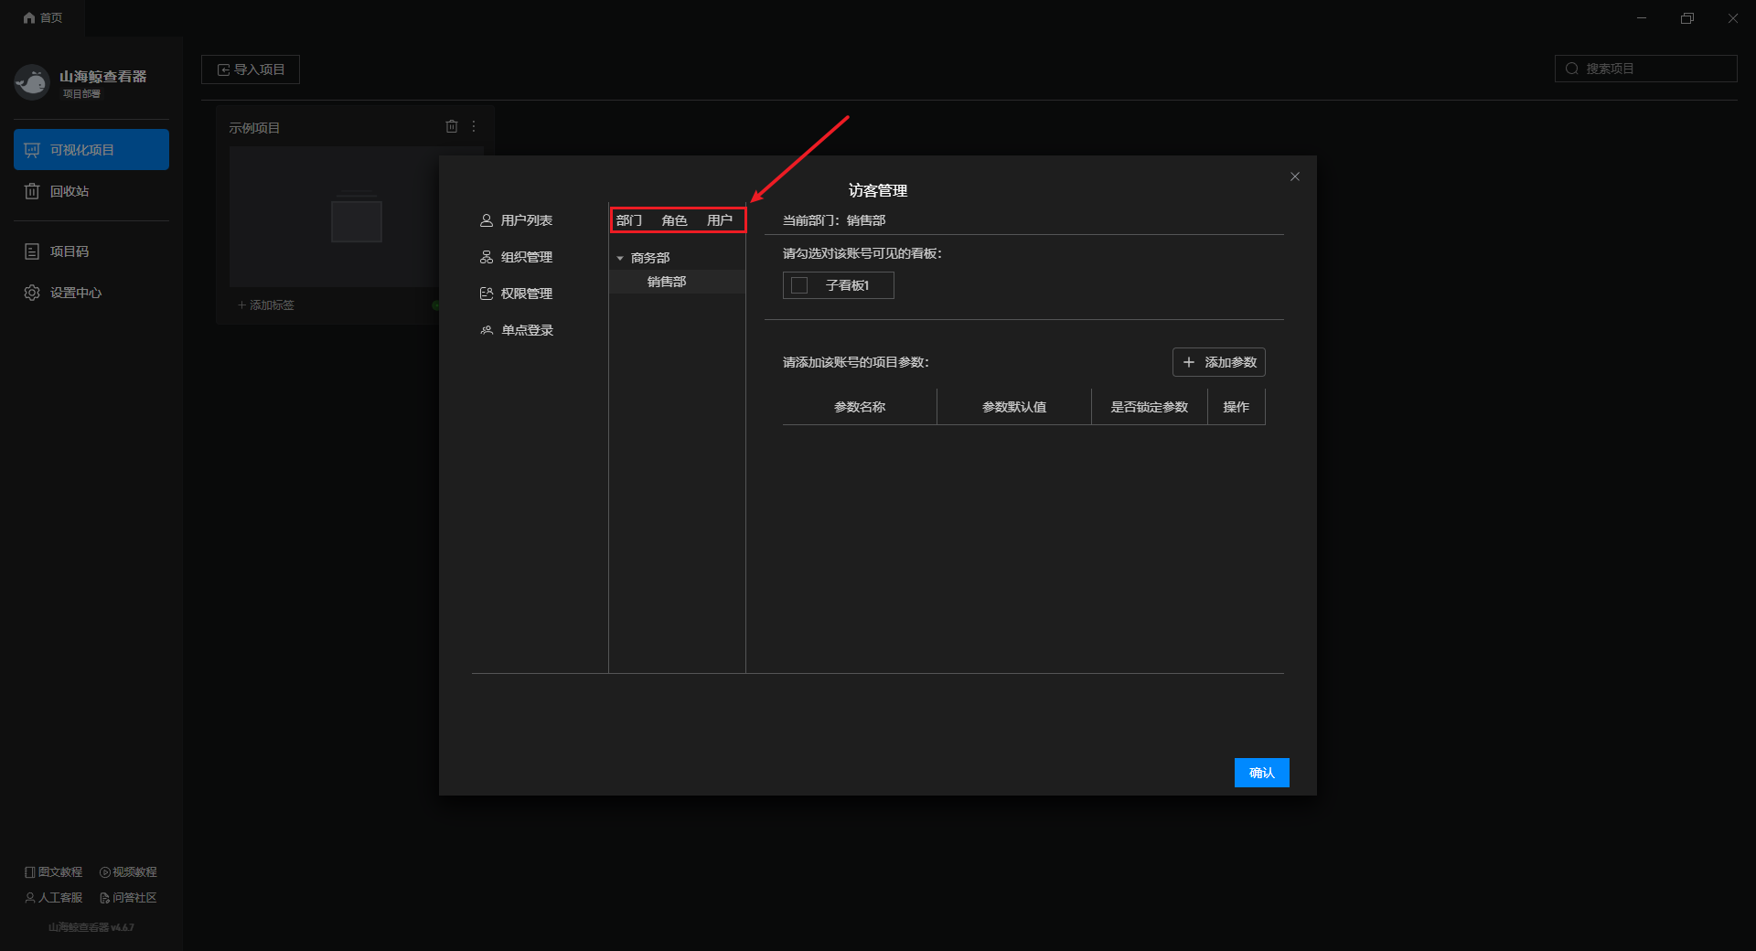1756x951 pixels.
Task: Close the 访客管理 dialog
Action: (x=1294, y=176)
